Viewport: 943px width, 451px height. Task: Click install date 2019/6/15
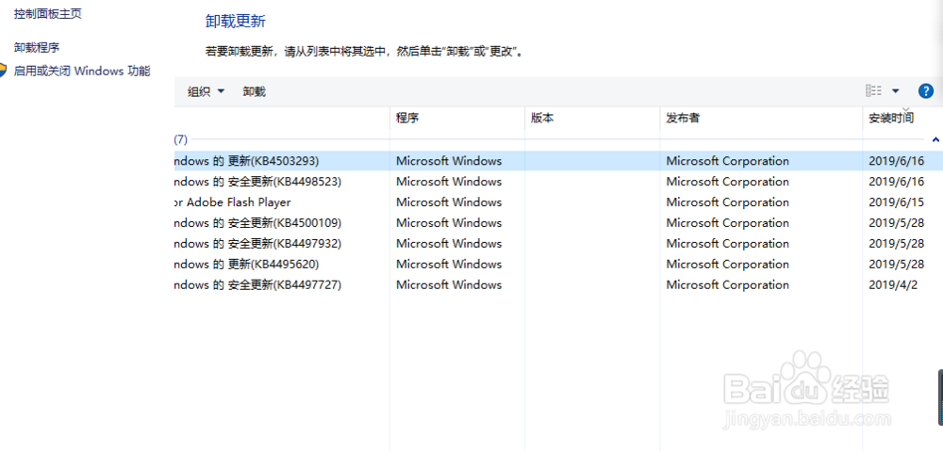(897, 202)
